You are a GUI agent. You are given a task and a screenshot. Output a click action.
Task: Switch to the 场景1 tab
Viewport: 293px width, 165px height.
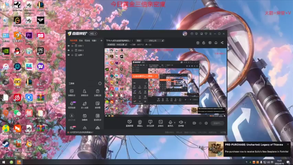(x=94, y=41)
